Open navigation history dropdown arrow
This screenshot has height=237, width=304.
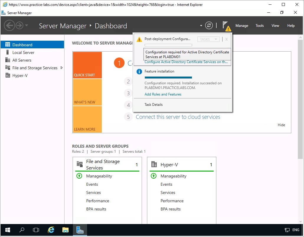[x=27, y=25]
